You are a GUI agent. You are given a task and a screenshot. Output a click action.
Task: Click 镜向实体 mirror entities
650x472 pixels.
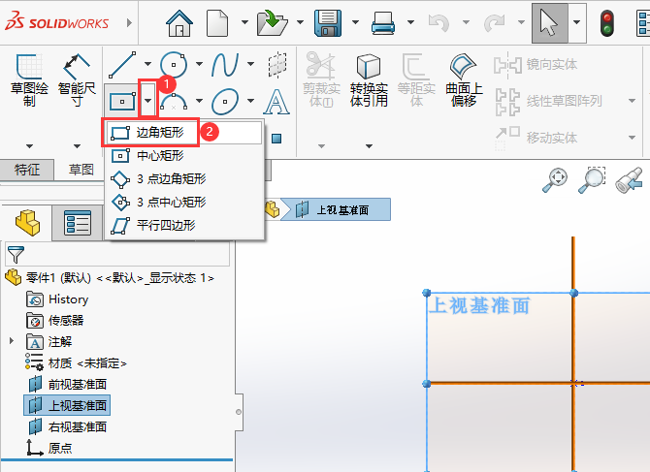tap(536, 65)
